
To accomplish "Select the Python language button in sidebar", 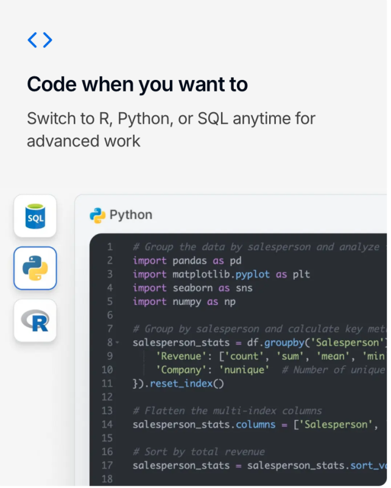I will coord(35,268).
